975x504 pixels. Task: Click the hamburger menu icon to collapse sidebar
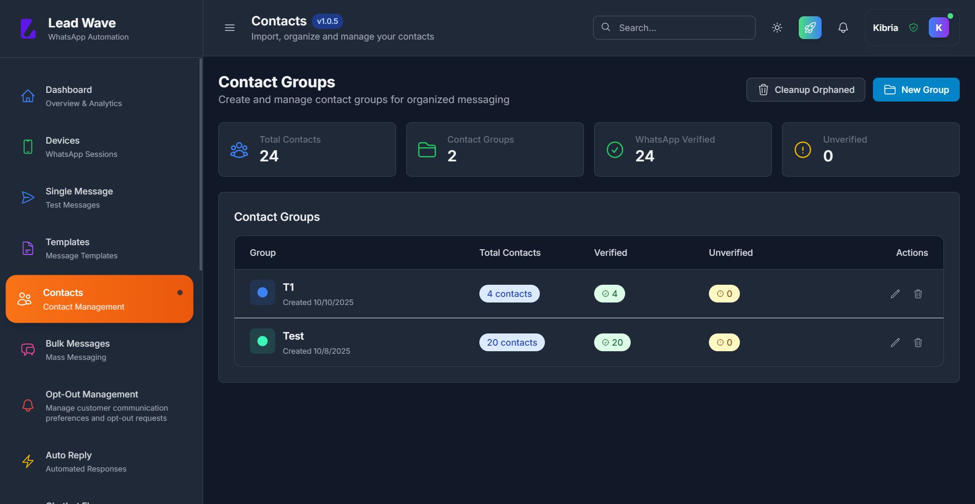point(230,28)
